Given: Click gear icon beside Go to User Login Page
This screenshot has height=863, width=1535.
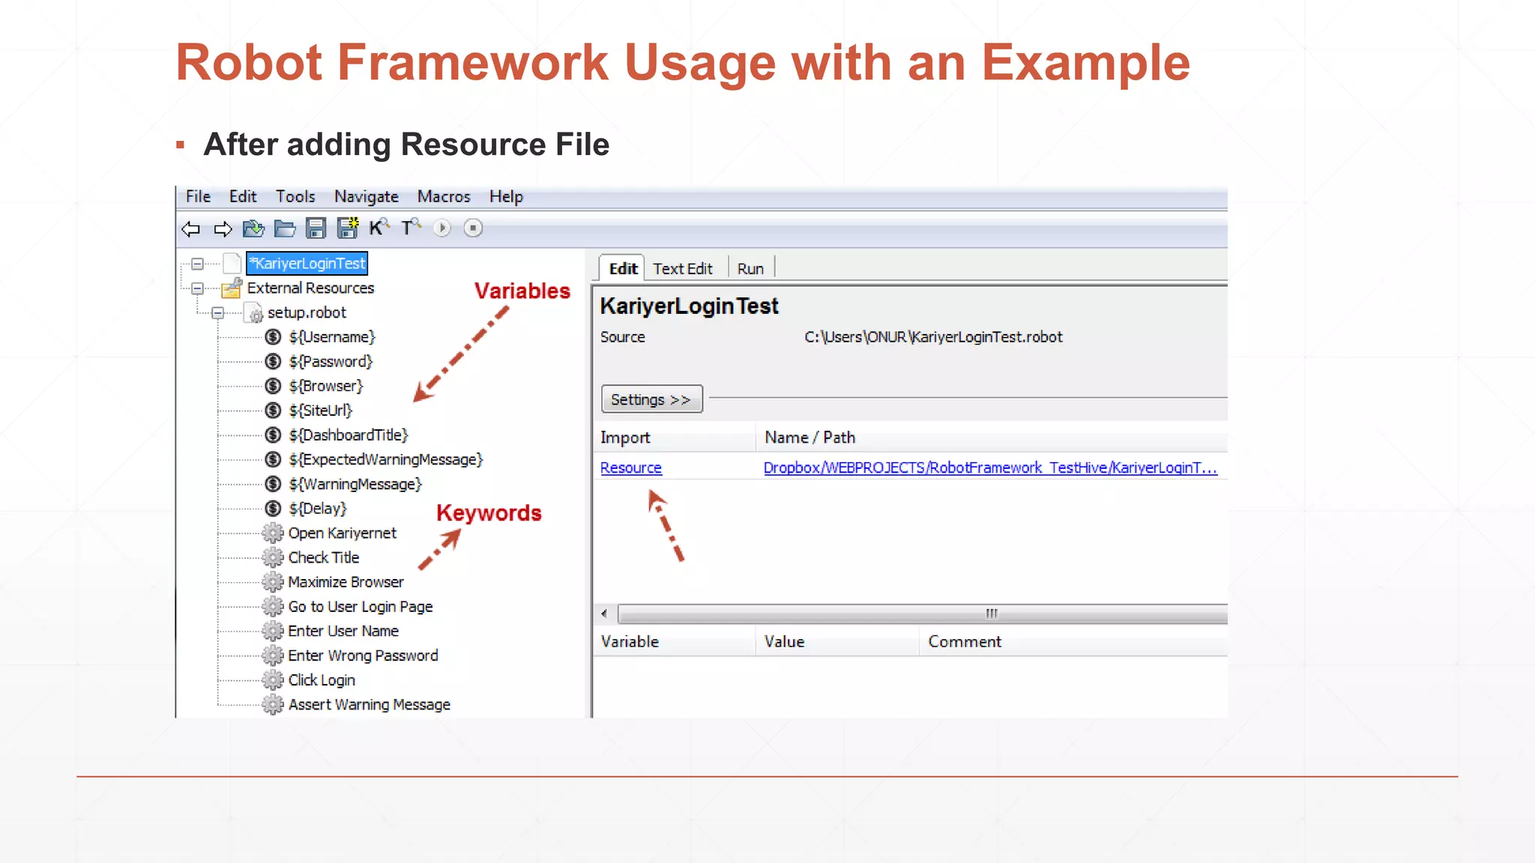Looking at the screenshot, I should pos(273,607).
